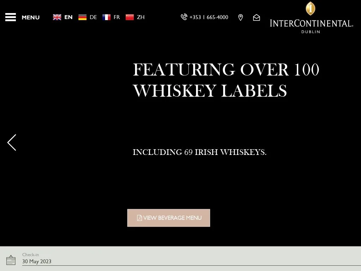Click the UK flag icon
This screenshot has height=271, width=361.
tap(57, 17)
